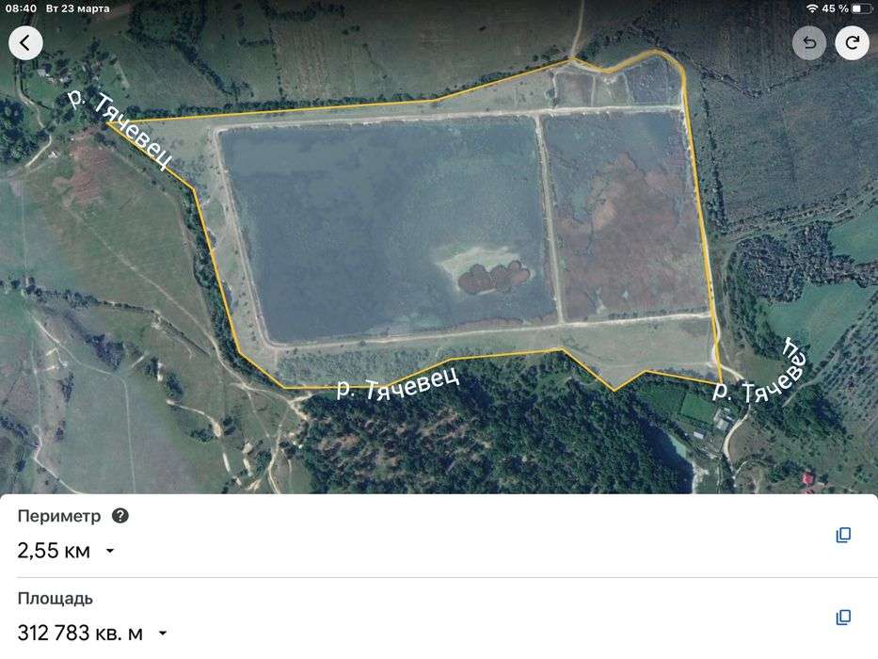The width and height of the screenshot is (878, 659).
Task: Copy the perimeter value
Action: 843,535
